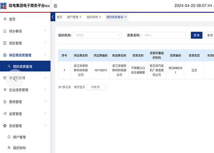Viewport: 214px width, 153px height.
Task: Click the 待办事项 bell icon
Action: click(x=5, y=31)
